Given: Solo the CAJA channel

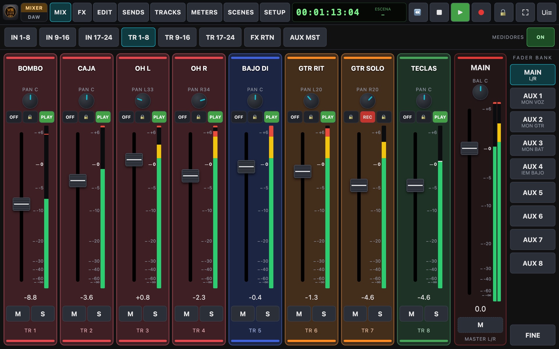Looking at the screenshot, I should [x=99, y=314].
